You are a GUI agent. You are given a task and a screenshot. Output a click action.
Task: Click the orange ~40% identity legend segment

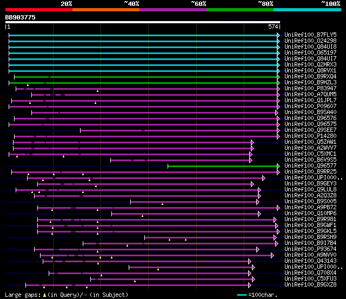[106, 10]
